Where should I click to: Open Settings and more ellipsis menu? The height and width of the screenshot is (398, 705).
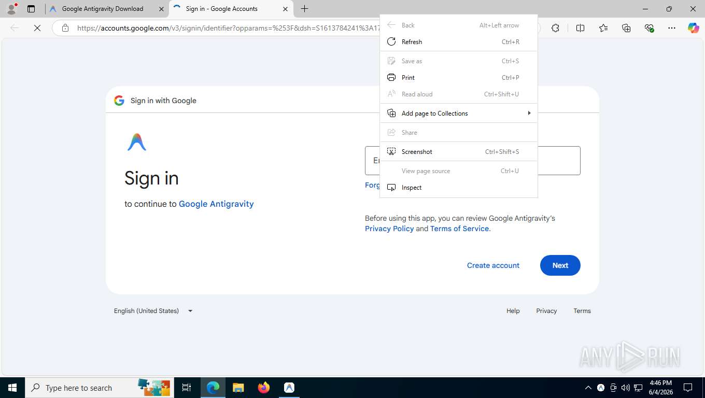(672, 28)
